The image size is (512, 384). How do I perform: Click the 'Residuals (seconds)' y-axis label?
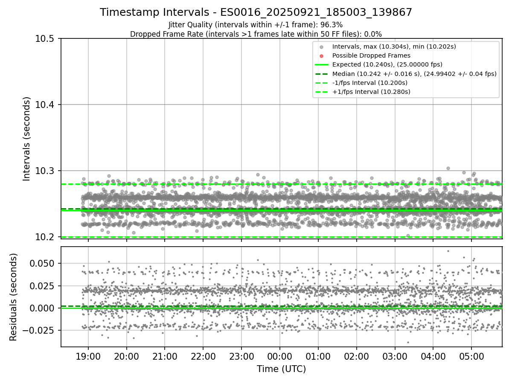click(x=14, y=297)
